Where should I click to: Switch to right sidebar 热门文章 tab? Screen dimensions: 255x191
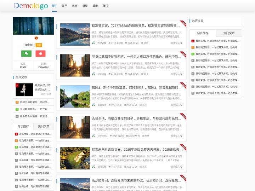pyautogui.click(x=229, y=33)
